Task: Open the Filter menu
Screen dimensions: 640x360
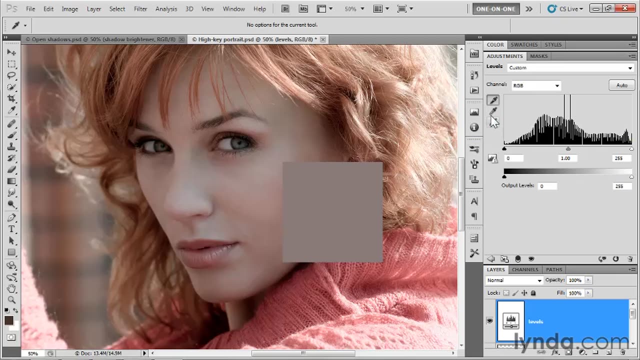Action: point(140,9)
